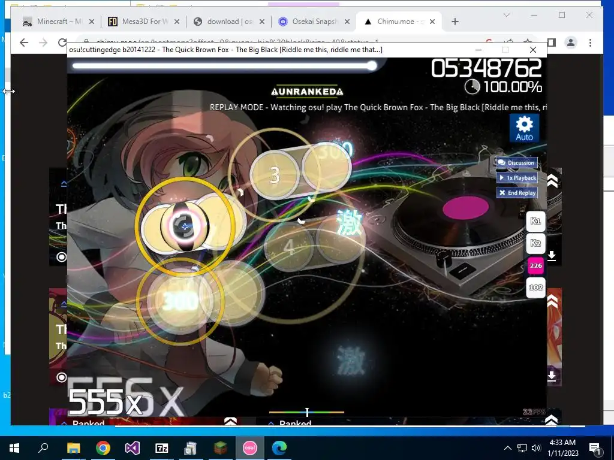Minimize the osu!cuttingedge window
Image resolution: width=614 pixels, height=460 pixels.
478,50
